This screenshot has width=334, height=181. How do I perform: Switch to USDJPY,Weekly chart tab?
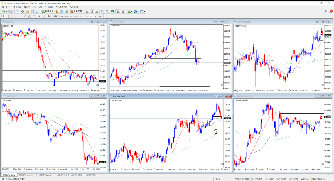click(46, 175)
